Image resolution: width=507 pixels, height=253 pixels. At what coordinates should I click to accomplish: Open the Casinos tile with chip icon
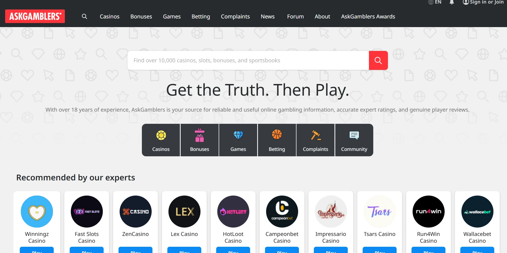click(x=161, y=140)
